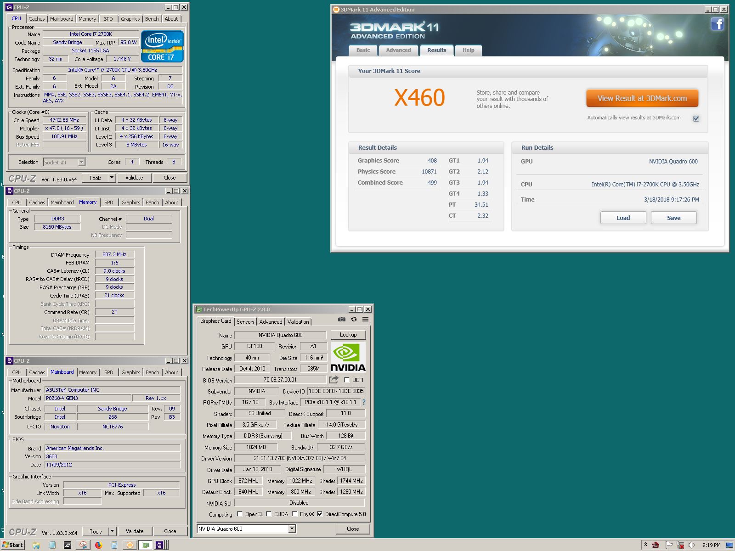Switch to the CPU-Z taskbar button
Viewport: 735px width, 551px height.
point(160,545)
